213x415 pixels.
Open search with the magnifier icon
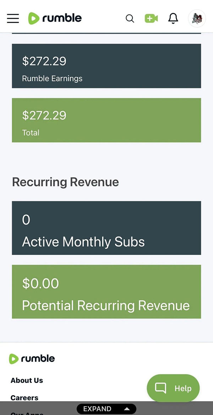pyautogui.click(x=130, y=18)
